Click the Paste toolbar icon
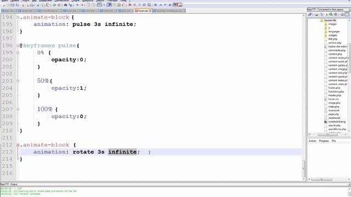Screen dimensions: 351x197 [48, 5]
